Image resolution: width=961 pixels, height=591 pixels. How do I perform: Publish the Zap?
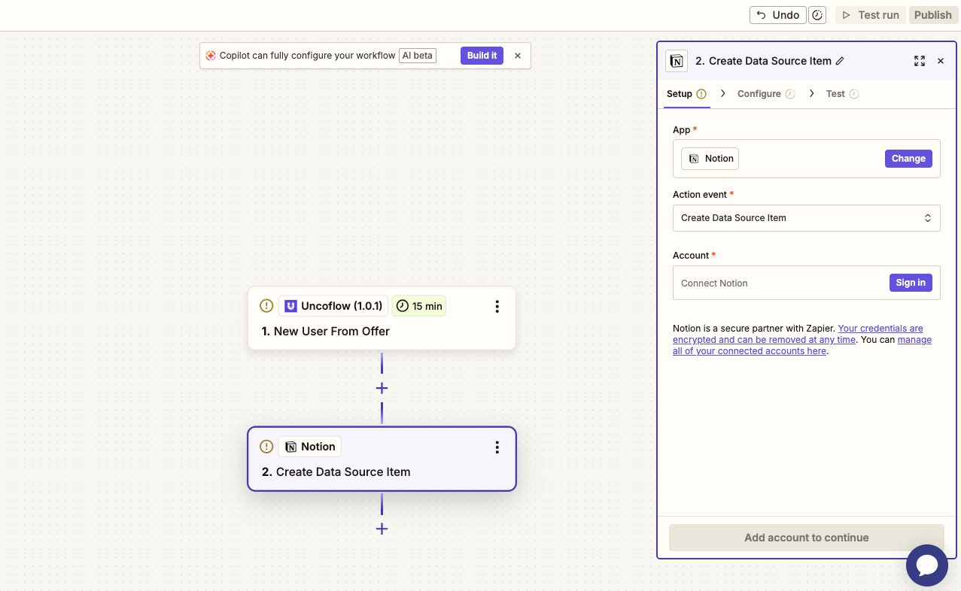[932, 15]
